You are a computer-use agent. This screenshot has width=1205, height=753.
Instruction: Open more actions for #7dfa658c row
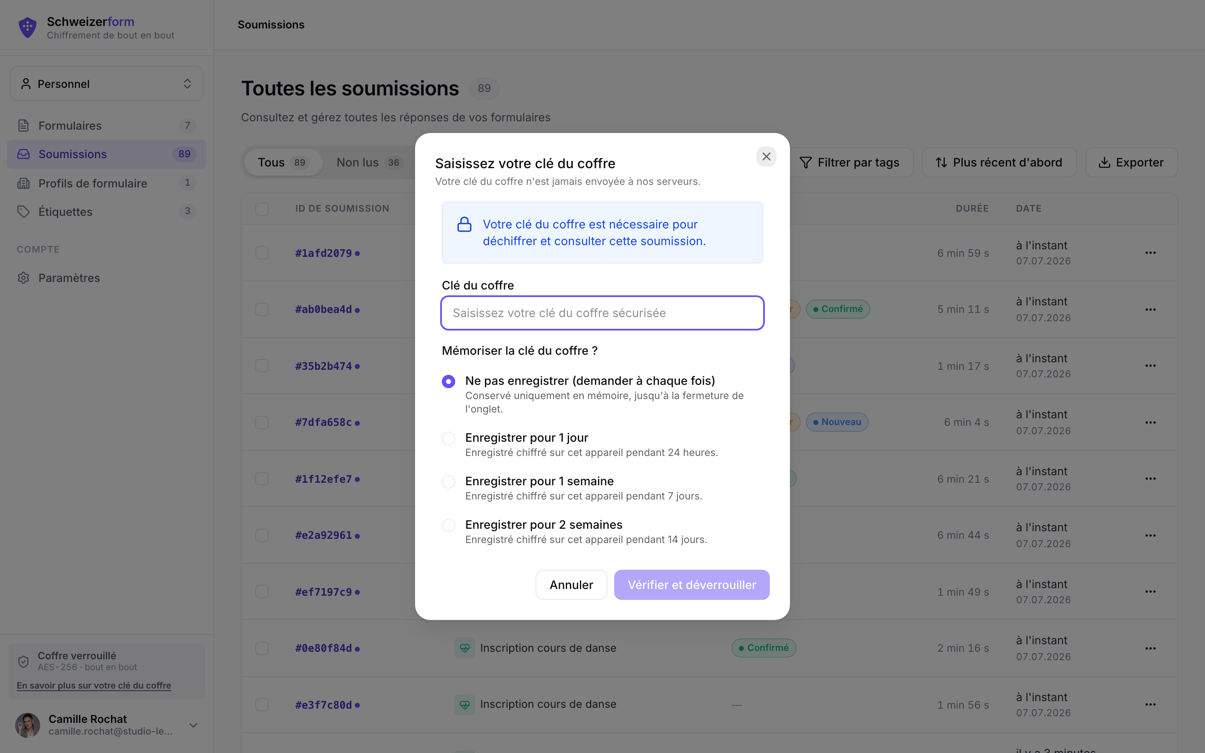click(1150, 423)
